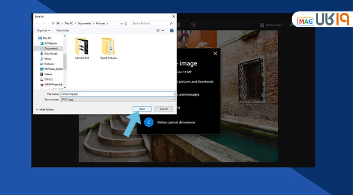Collapse the pane with Hide Folders
The width and height of the screenshot is (353, 195).
click(46, 109)
